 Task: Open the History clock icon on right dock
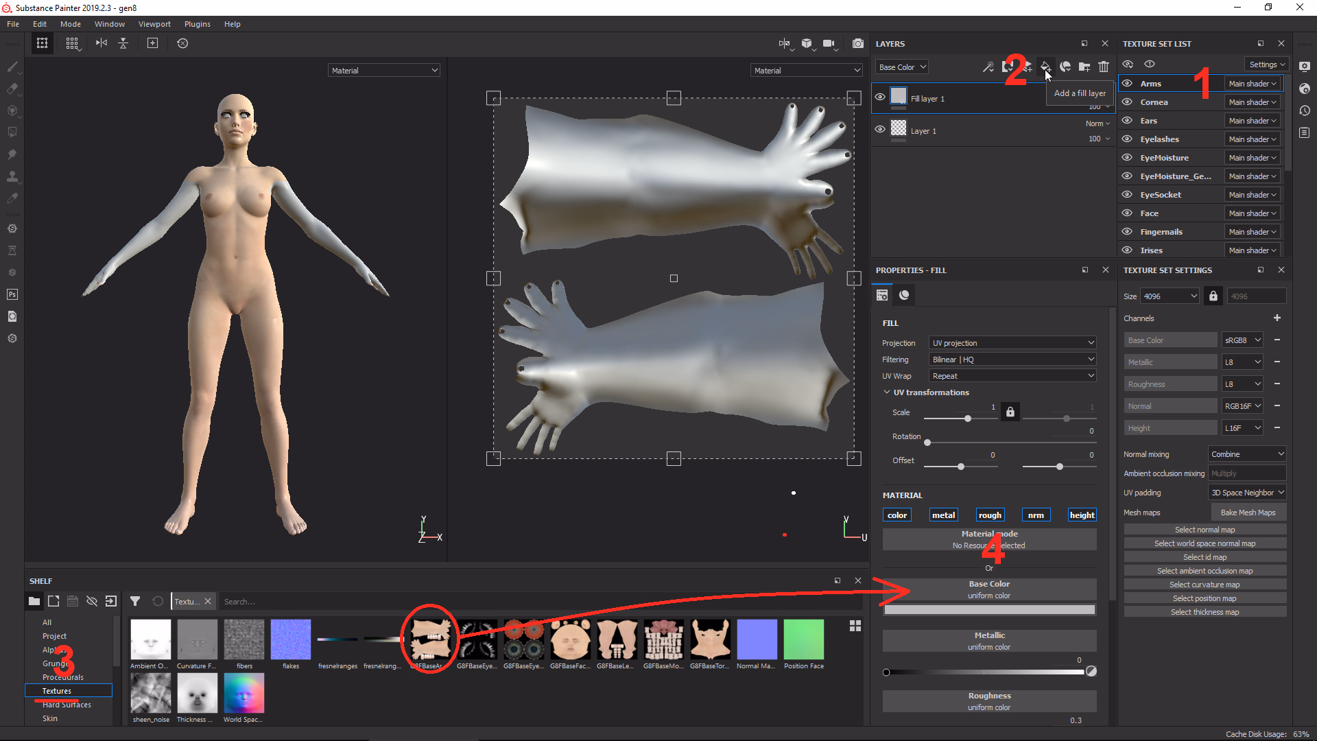(1305, 110)
